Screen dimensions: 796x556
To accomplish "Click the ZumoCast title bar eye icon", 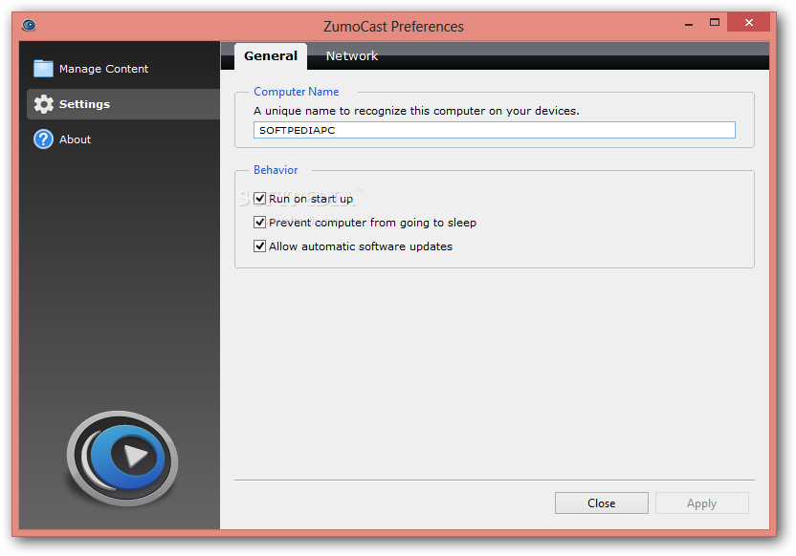I will (29, 25).
